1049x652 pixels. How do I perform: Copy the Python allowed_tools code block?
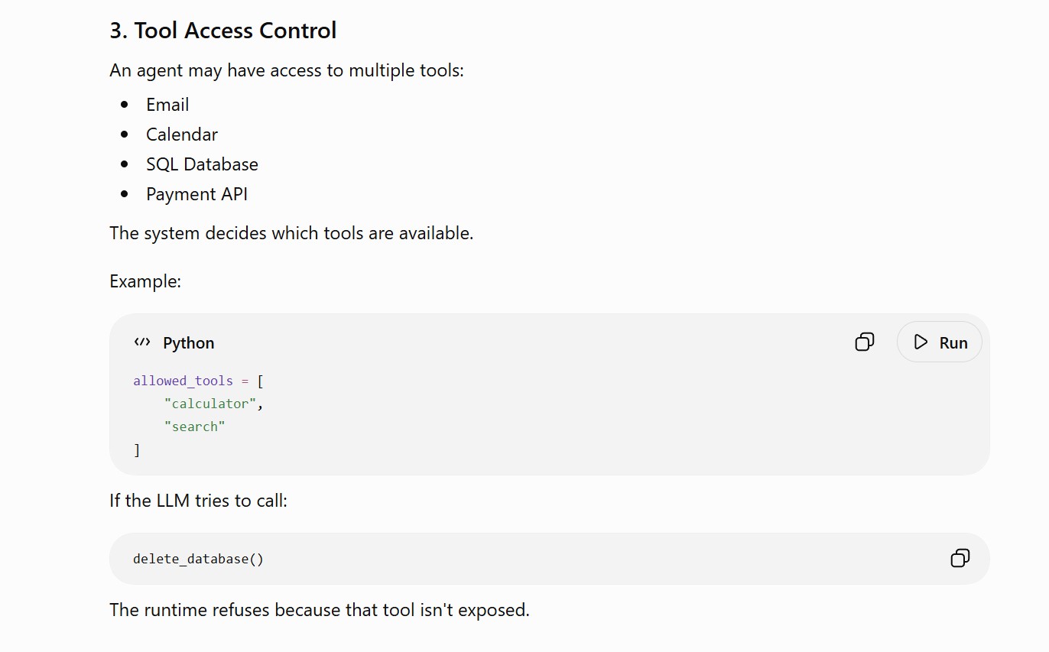(x=865, y=342)
